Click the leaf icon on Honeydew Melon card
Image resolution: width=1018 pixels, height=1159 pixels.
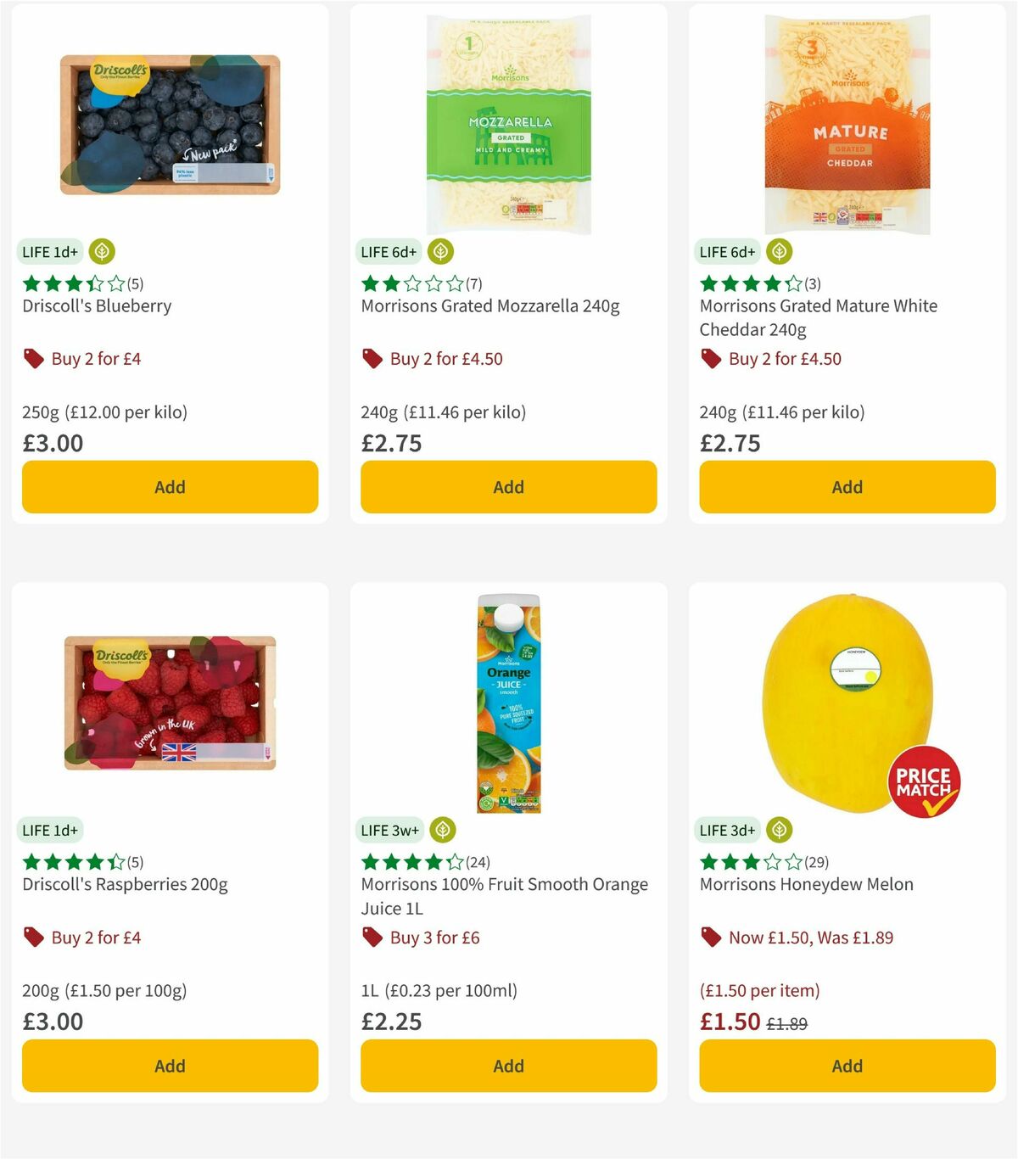coord(779,830)
